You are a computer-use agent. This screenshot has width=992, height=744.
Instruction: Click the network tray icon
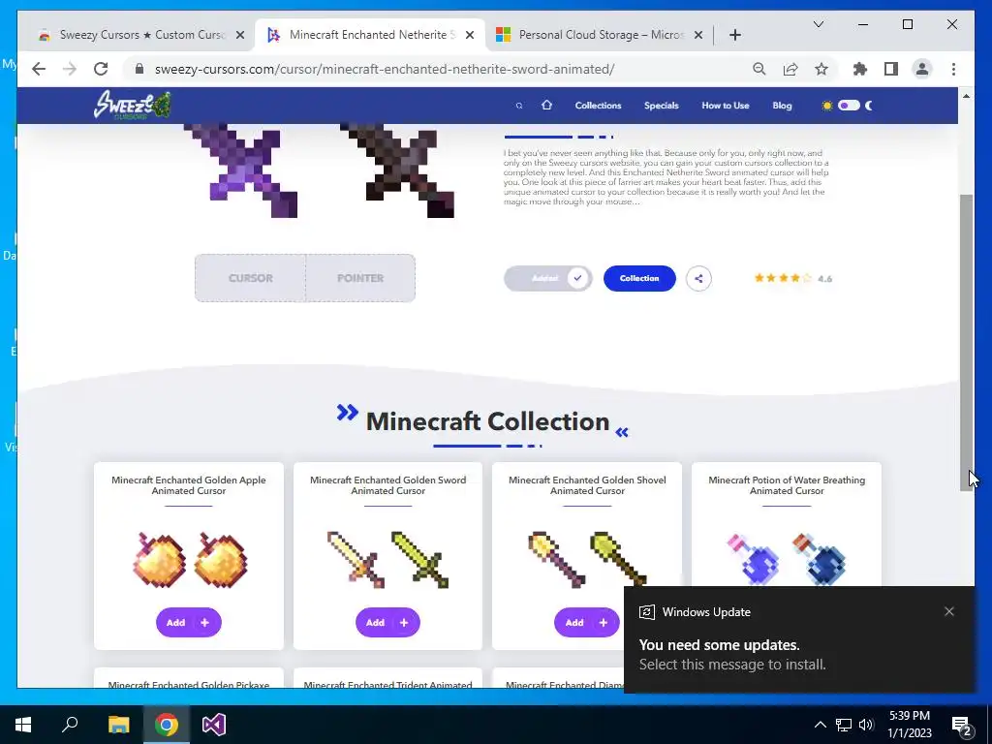click(x=844, y=725)
